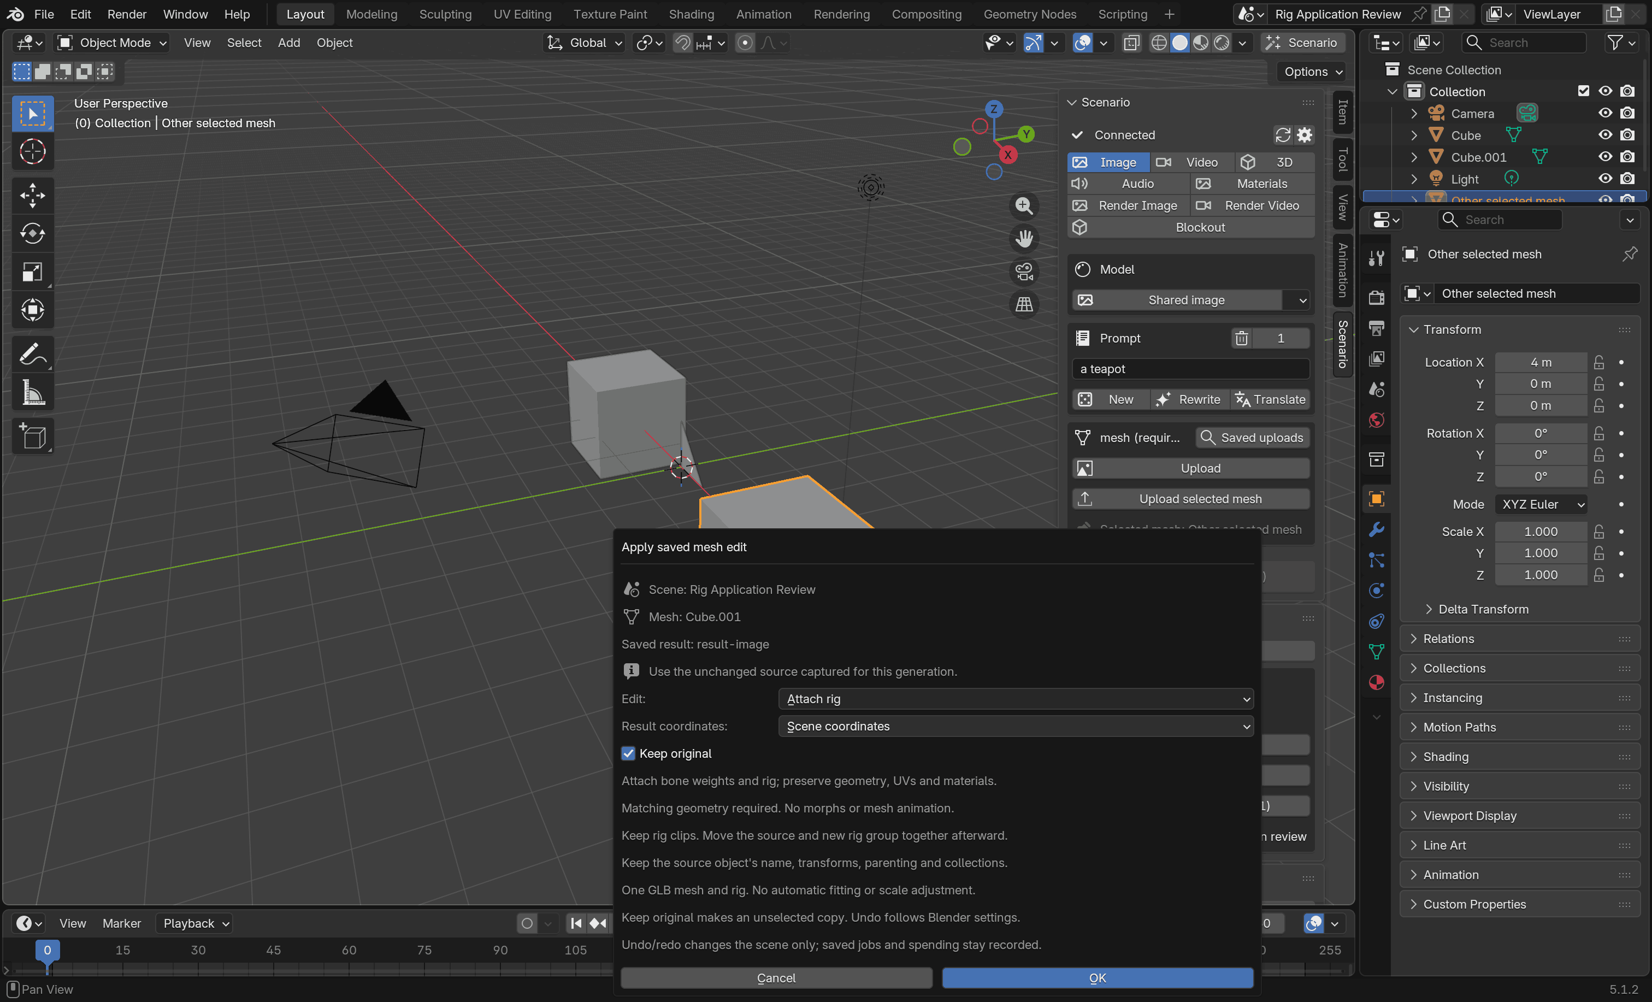Uncheck the Keep original checkbox
1652x1002 pixels.
pos(628,753)
